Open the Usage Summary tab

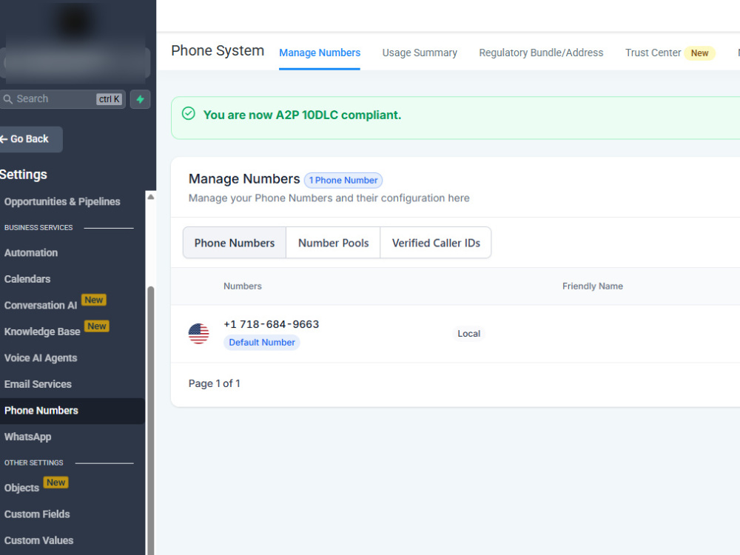[420, 53]
